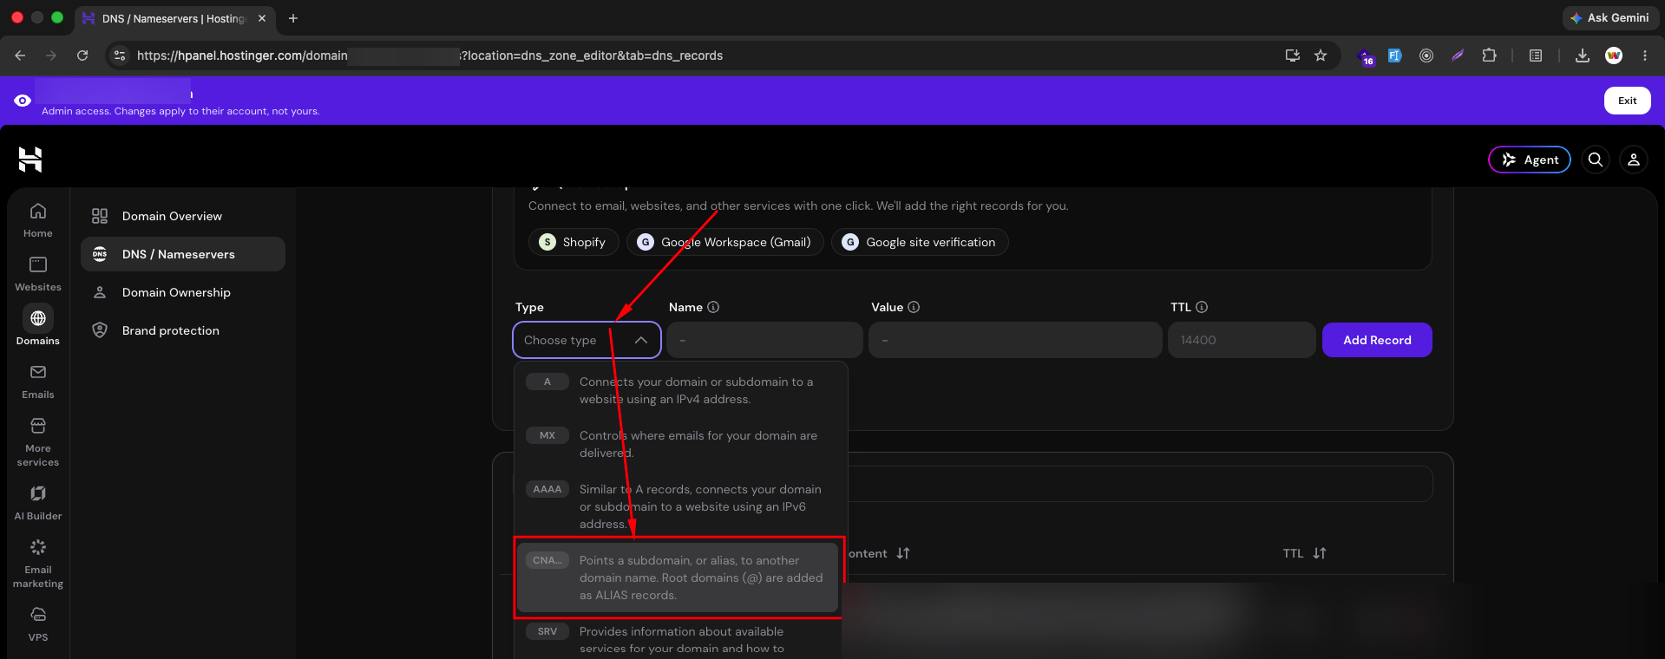The height and width of the screenshot is (659, 1665).
Task: Open the search magnifier icon
Action: (x=1596, y=160)
